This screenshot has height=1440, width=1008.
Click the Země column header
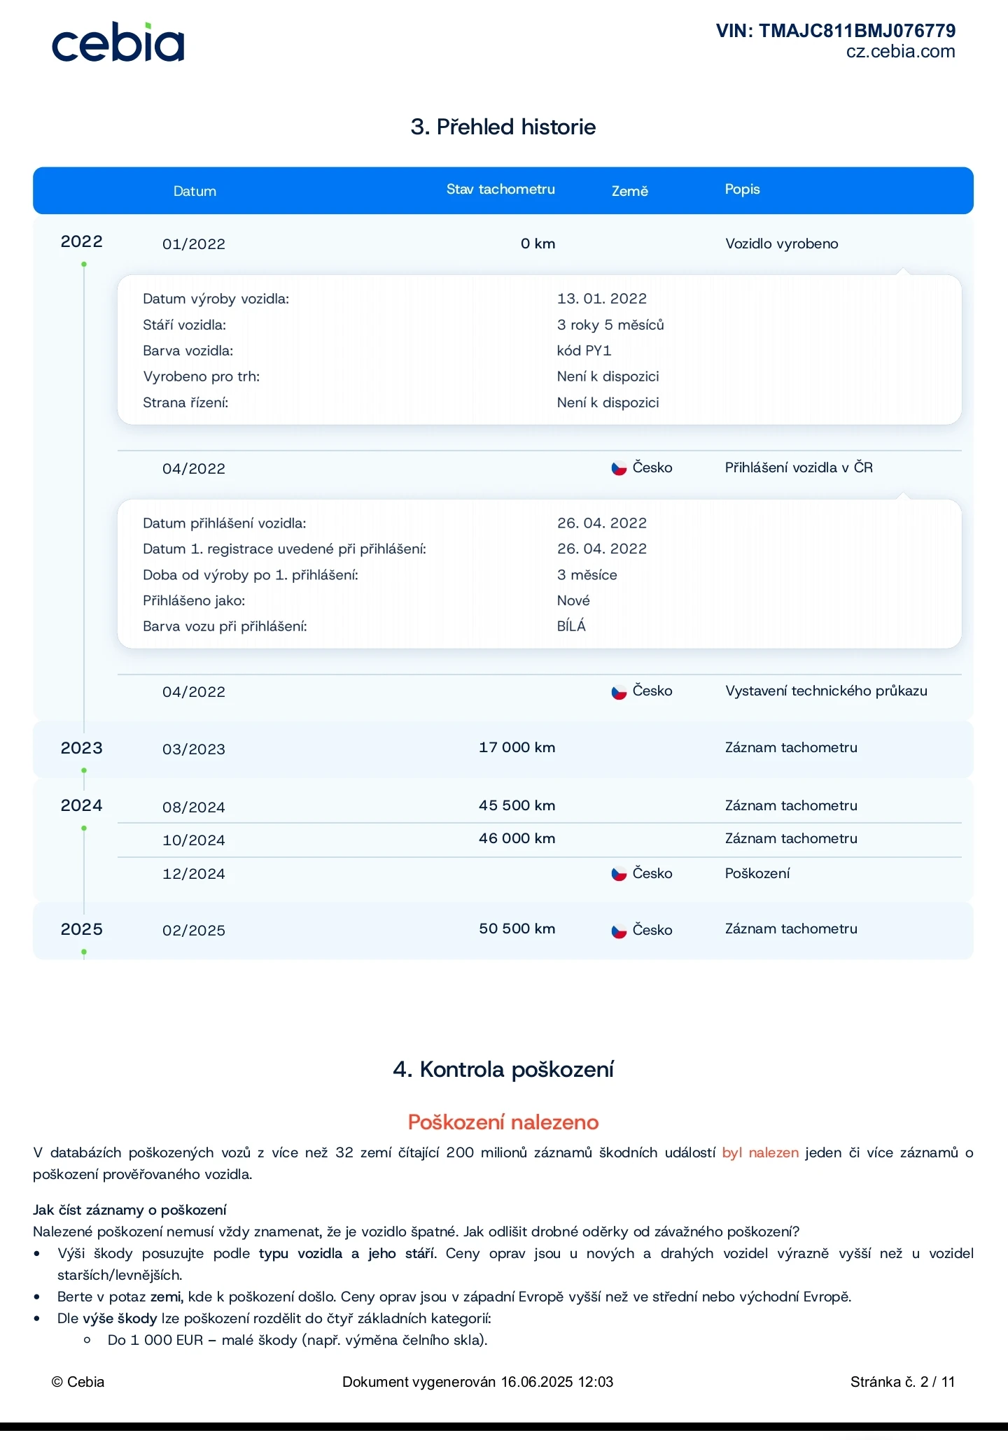(x=629, y=191)
